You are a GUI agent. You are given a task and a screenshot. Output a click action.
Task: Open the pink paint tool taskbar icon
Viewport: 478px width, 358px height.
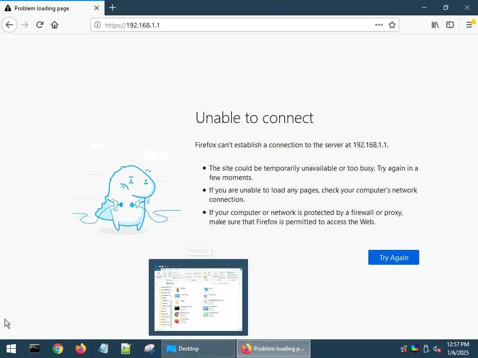click(149, 349)
